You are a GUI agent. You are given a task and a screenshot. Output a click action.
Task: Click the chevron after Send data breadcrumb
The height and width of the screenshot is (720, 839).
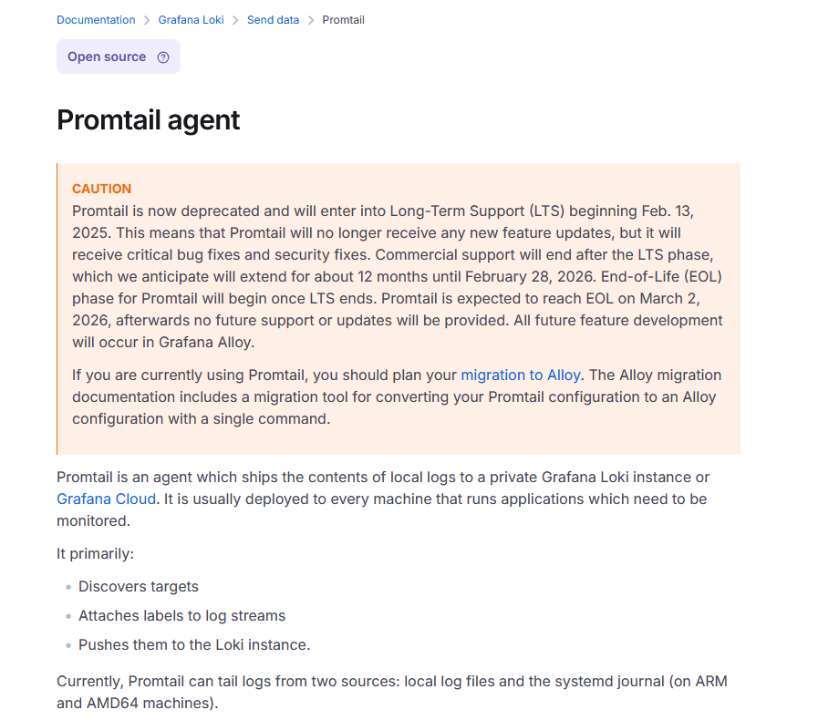[311, 20]
